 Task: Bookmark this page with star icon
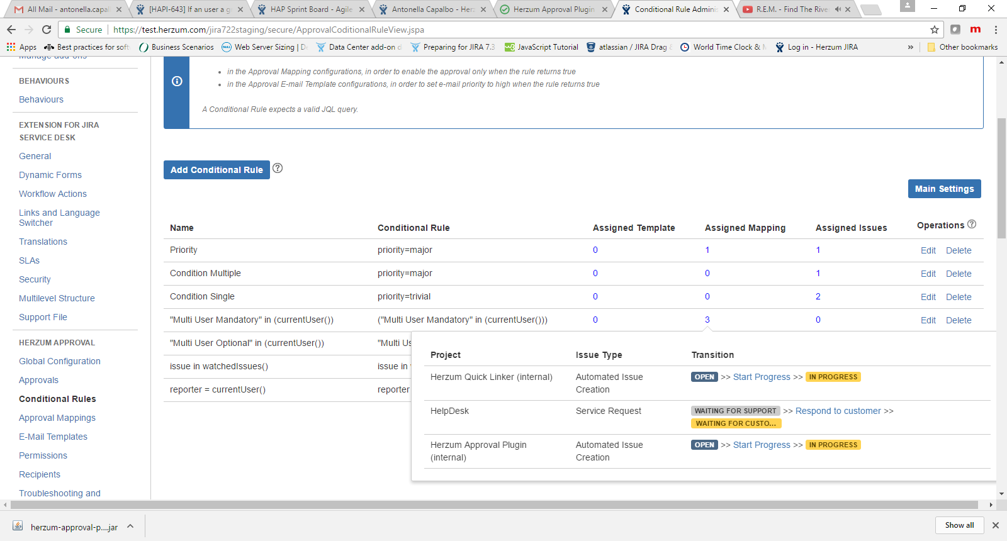click(x=935, y=30)
